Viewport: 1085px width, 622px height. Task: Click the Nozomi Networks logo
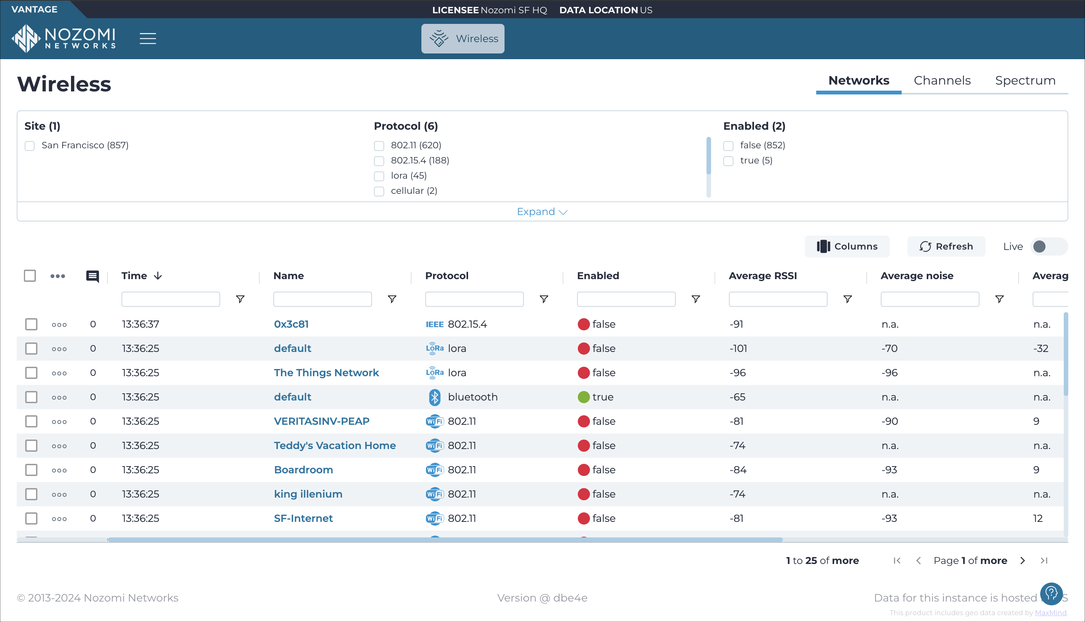[x=63, y=38]
